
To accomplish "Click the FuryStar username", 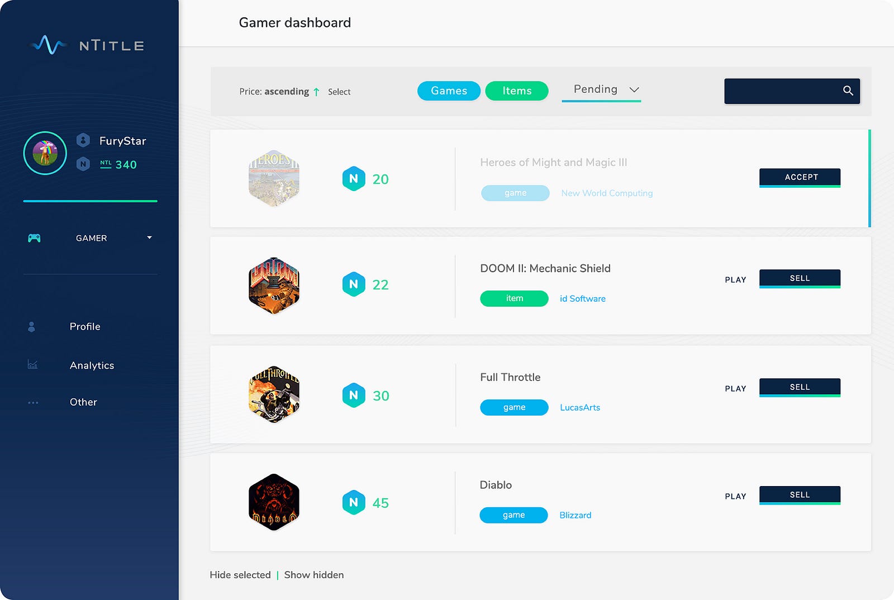I will [x=123, y=141].
